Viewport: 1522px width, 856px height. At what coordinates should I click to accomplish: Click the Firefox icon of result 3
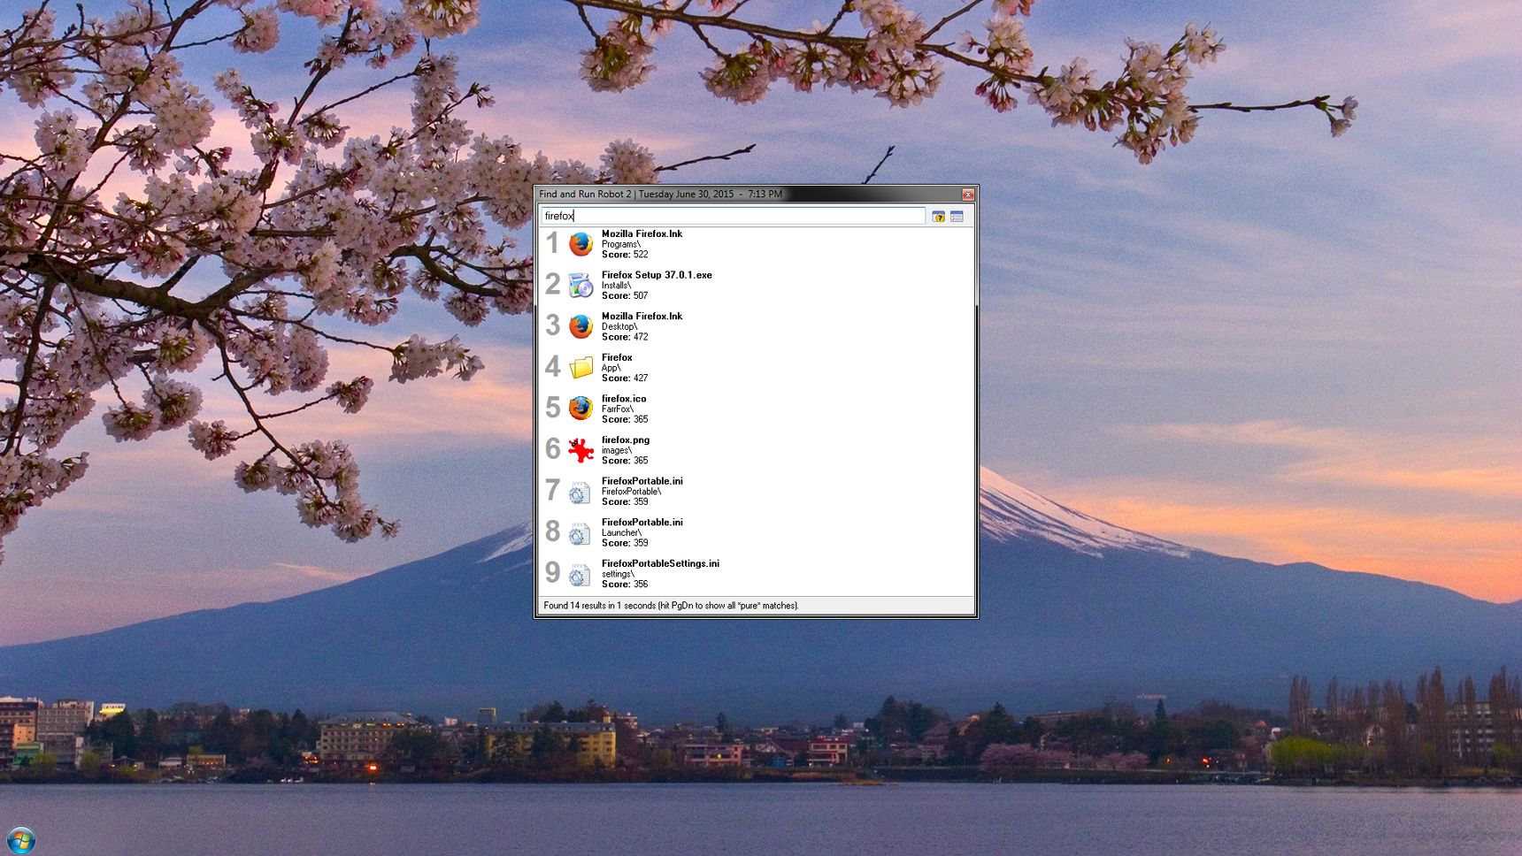point(580,326)
